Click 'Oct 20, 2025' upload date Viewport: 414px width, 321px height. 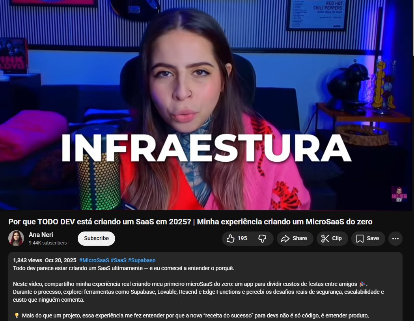point(60,260)
